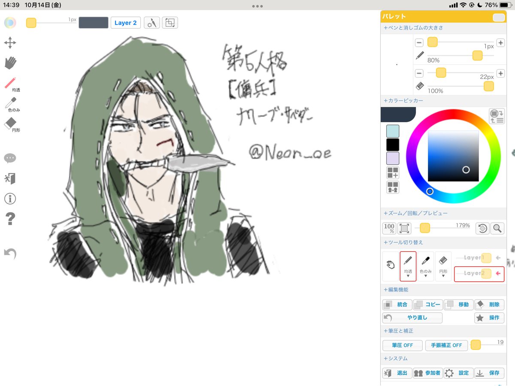The width and height of the screenshot is (515, 386).
Task: Tap the magnifier preview icon
Action: [497, 228]
